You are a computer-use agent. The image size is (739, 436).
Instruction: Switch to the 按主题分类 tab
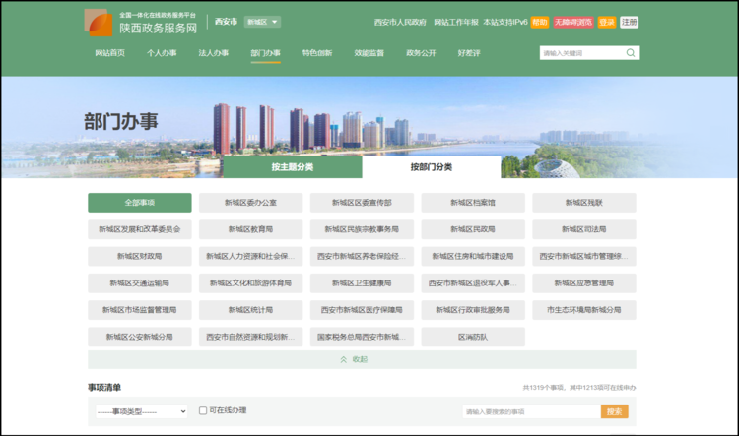[293, 167]
